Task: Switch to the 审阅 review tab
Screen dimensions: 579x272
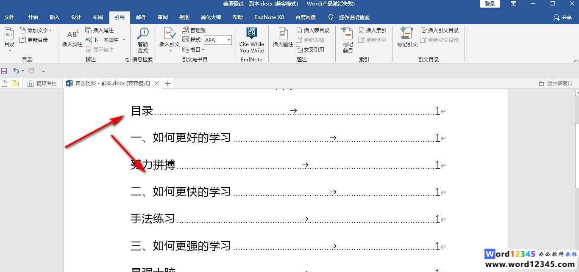Action: 162,17
